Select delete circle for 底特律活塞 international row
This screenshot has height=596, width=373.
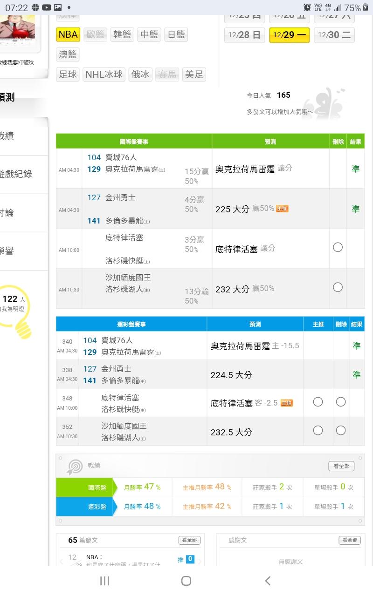(x=338, y=247)
